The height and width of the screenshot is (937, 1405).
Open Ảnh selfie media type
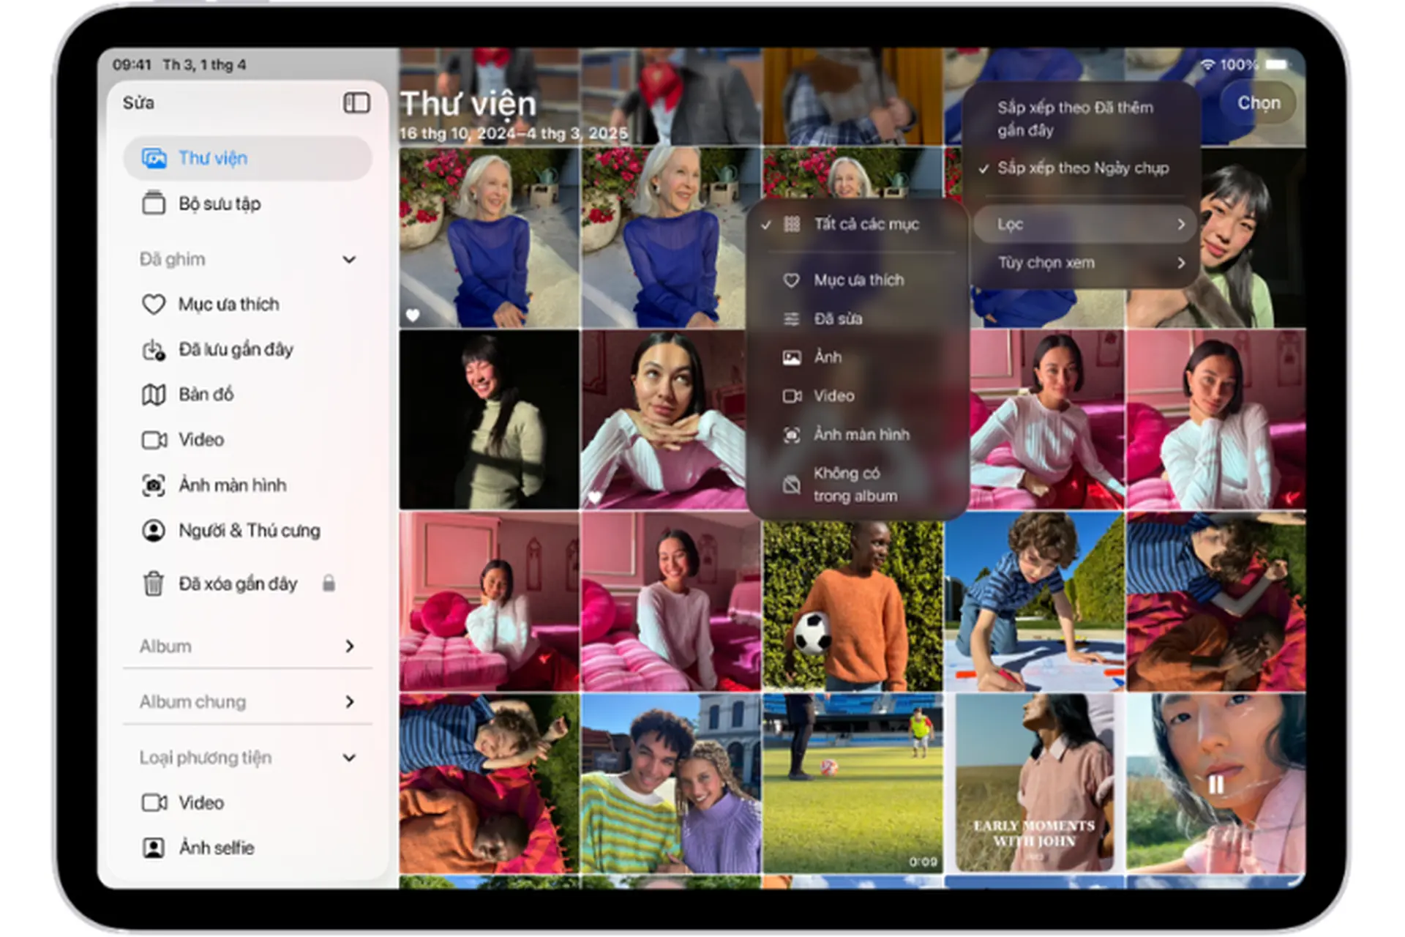coord(247,848)
